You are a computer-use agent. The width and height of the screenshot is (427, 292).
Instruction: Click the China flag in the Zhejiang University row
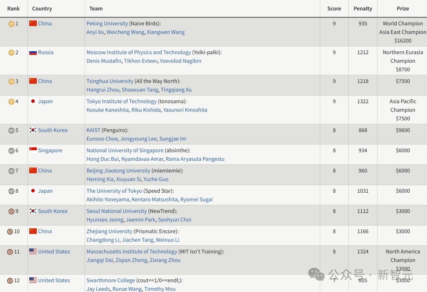(33, 231)
